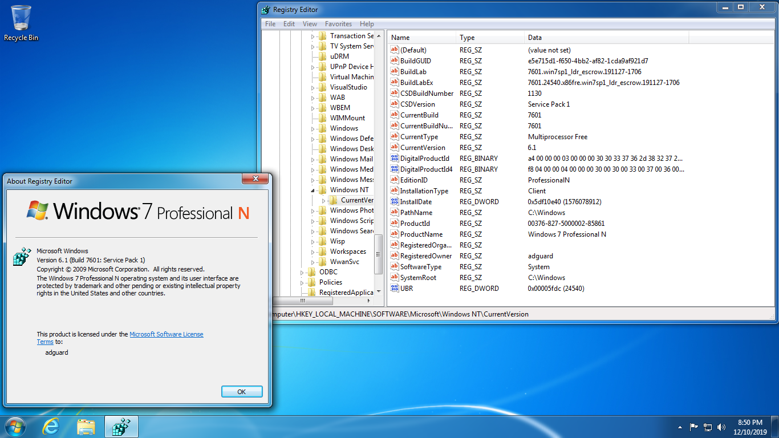
Task: Click the Policies key folder icon
Action: click(312, 282)
